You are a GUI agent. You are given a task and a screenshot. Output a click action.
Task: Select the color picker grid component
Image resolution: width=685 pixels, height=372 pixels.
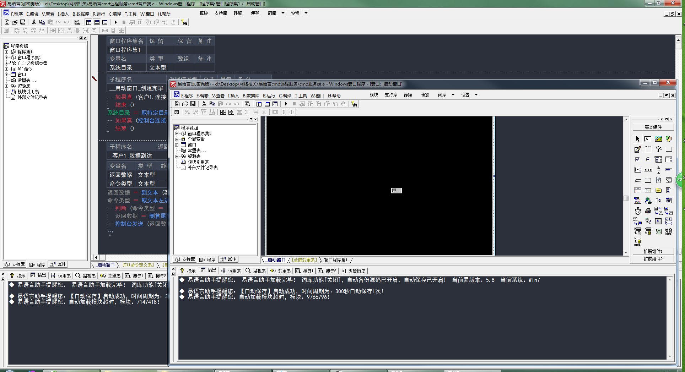point(638,201)
